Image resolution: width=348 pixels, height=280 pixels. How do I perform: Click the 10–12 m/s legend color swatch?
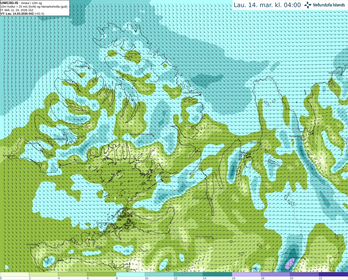[x=159, y=274]
